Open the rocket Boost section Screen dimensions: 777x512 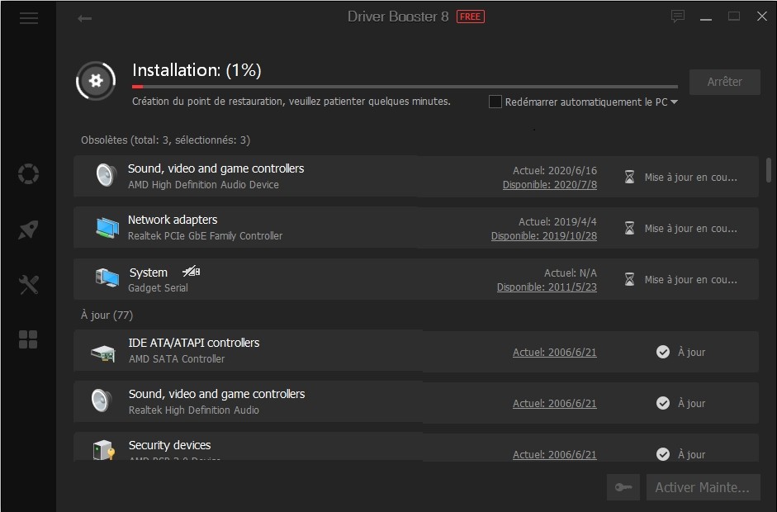(x=28, y=230)
